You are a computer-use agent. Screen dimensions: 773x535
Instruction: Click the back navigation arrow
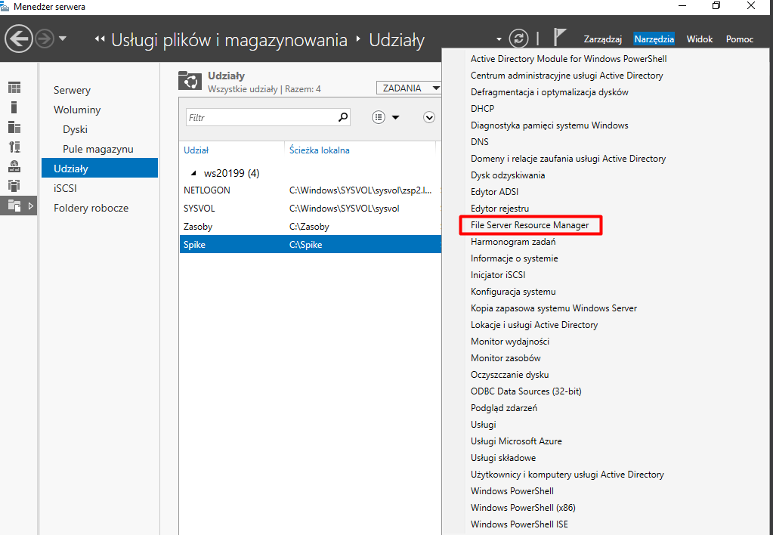pyautogui.click(x=19, y=39)
